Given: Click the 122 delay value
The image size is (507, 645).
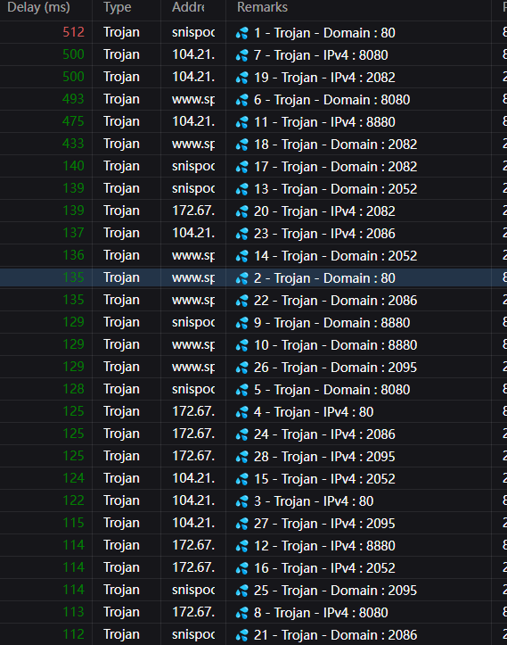Looking at the screenshot, I should [74, 500].
